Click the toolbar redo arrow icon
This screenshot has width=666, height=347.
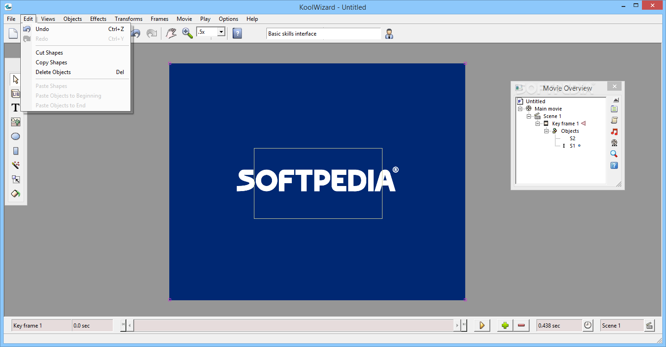click(151, 33)
